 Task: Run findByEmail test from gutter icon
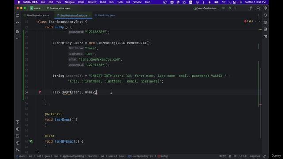(x=31, y=141)
